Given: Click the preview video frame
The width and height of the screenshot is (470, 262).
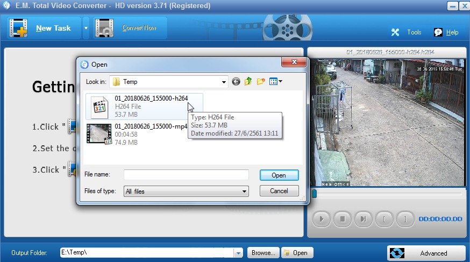Looking at the screenshot, I should (387, 122).
